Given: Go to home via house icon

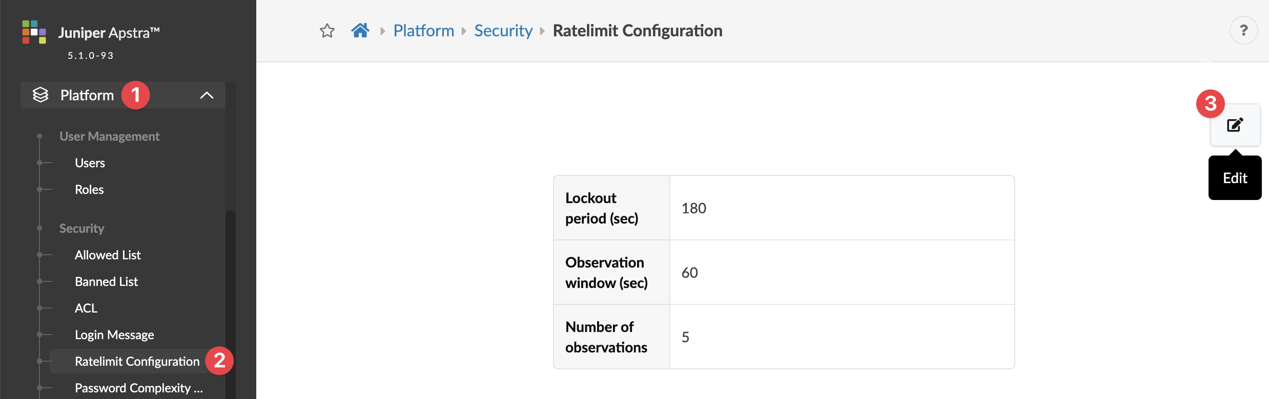Looking at the screenshot, I should pyautogui.click(x=360, y=31).
